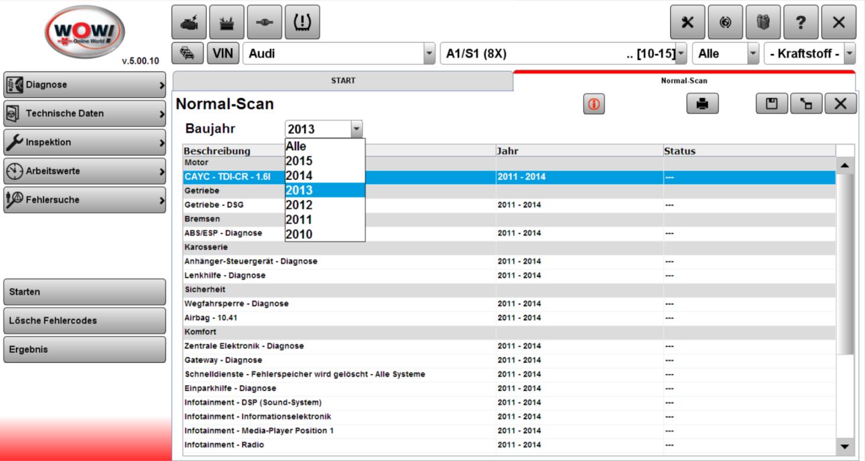The height and width of the screenshot is (461, 865).
Task: Select Schnelldienste Fehlerspeicher wird gelöscht row
Action: point(509,374)
